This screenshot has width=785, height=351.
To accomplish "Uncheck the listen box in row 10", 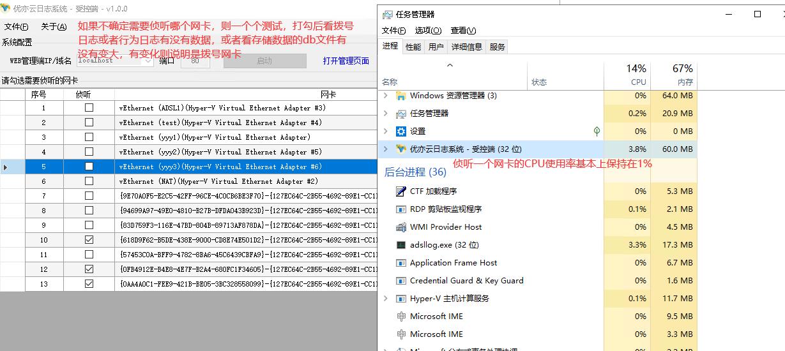I will pos(89,240).
